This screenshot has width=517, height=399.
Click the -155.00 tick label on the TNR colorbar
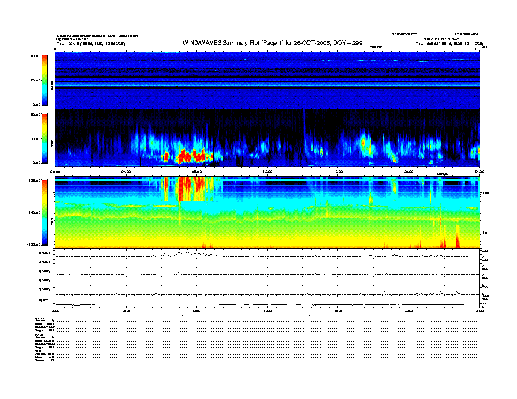[x=34, y=244]
